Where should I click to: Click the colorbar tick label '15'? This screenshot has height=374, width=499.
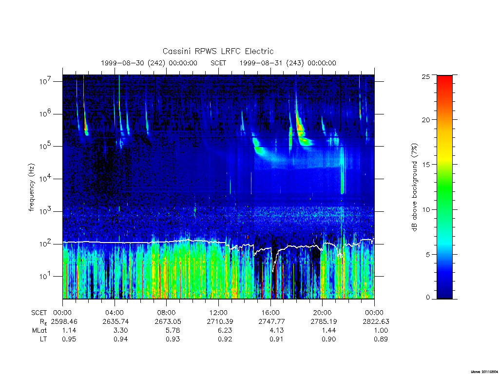click(426, 165)
